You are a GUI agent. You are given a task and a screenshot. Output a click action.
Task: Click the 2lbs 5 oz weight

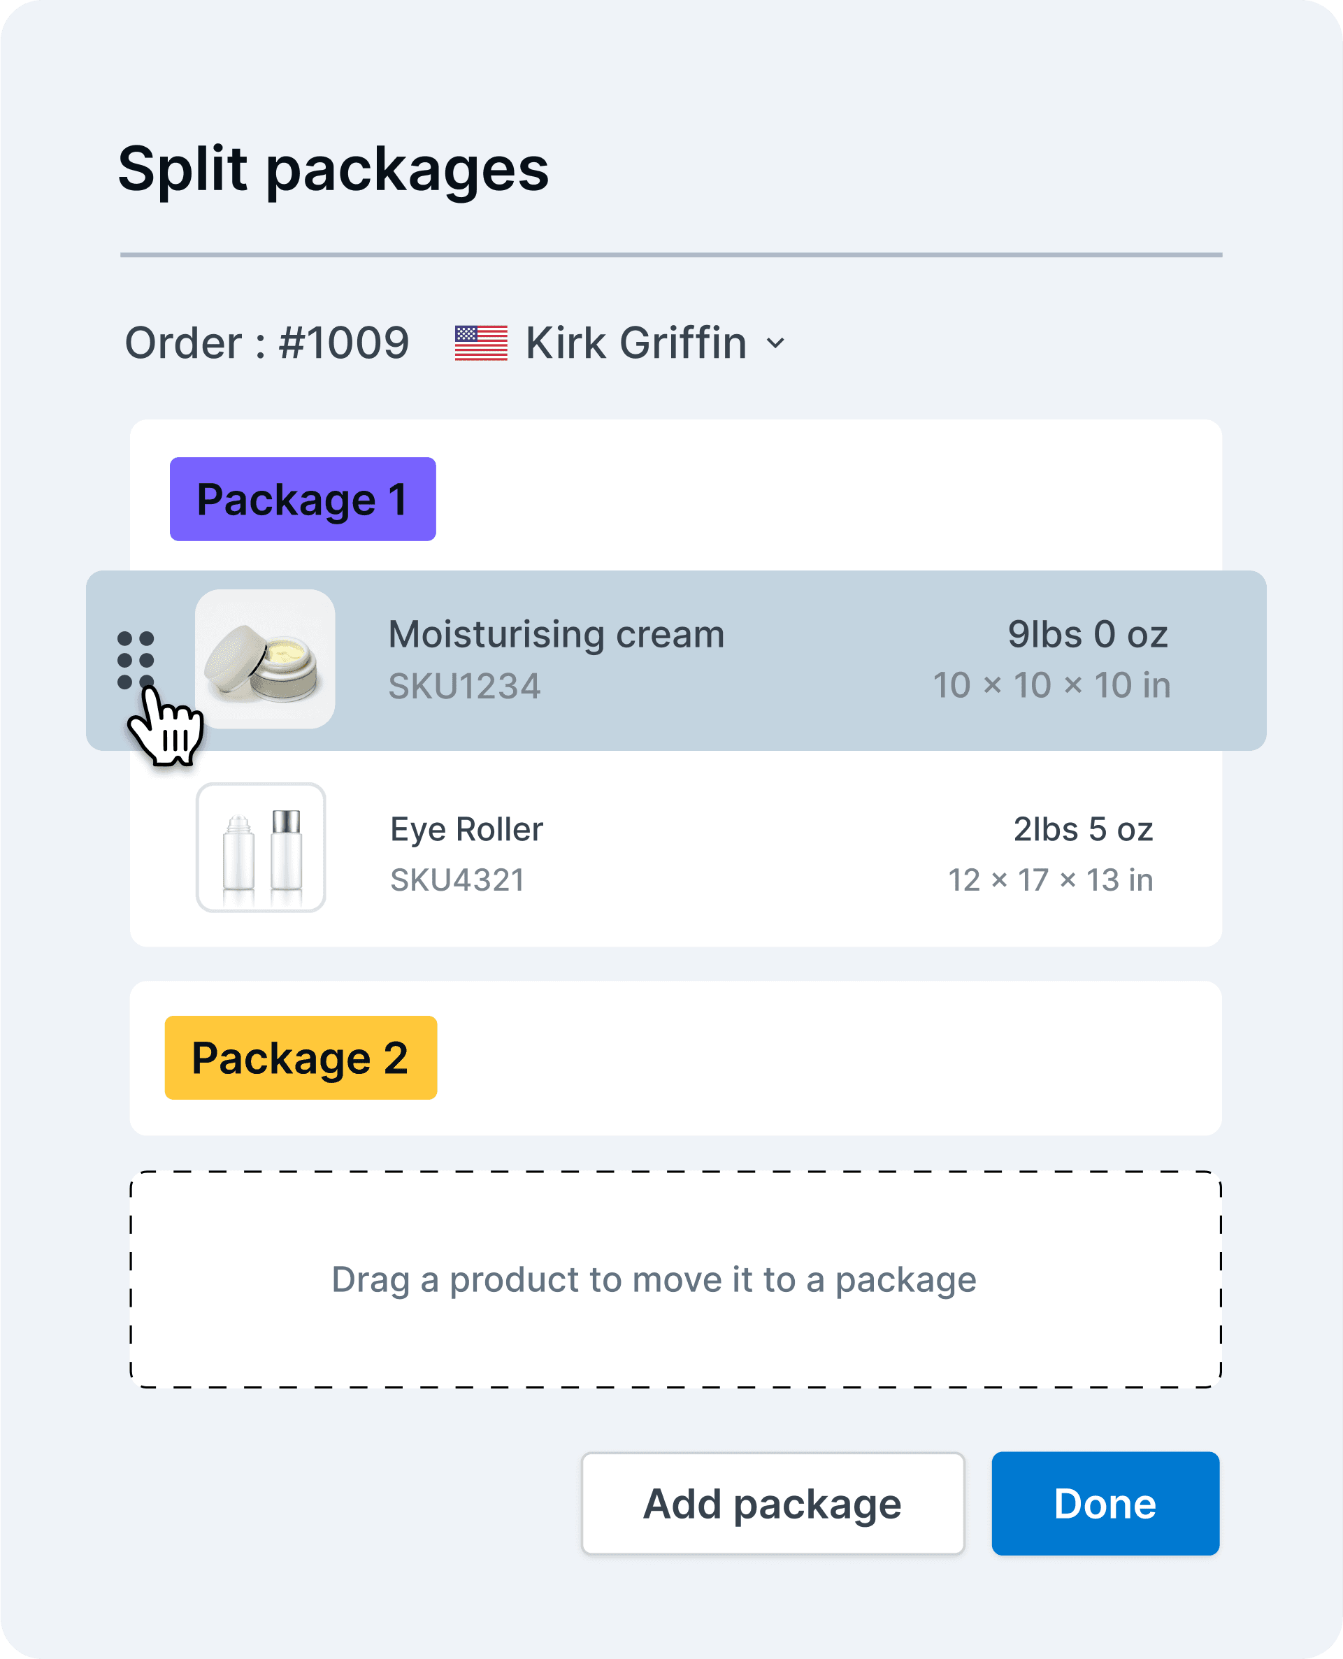pos(1083,829)
